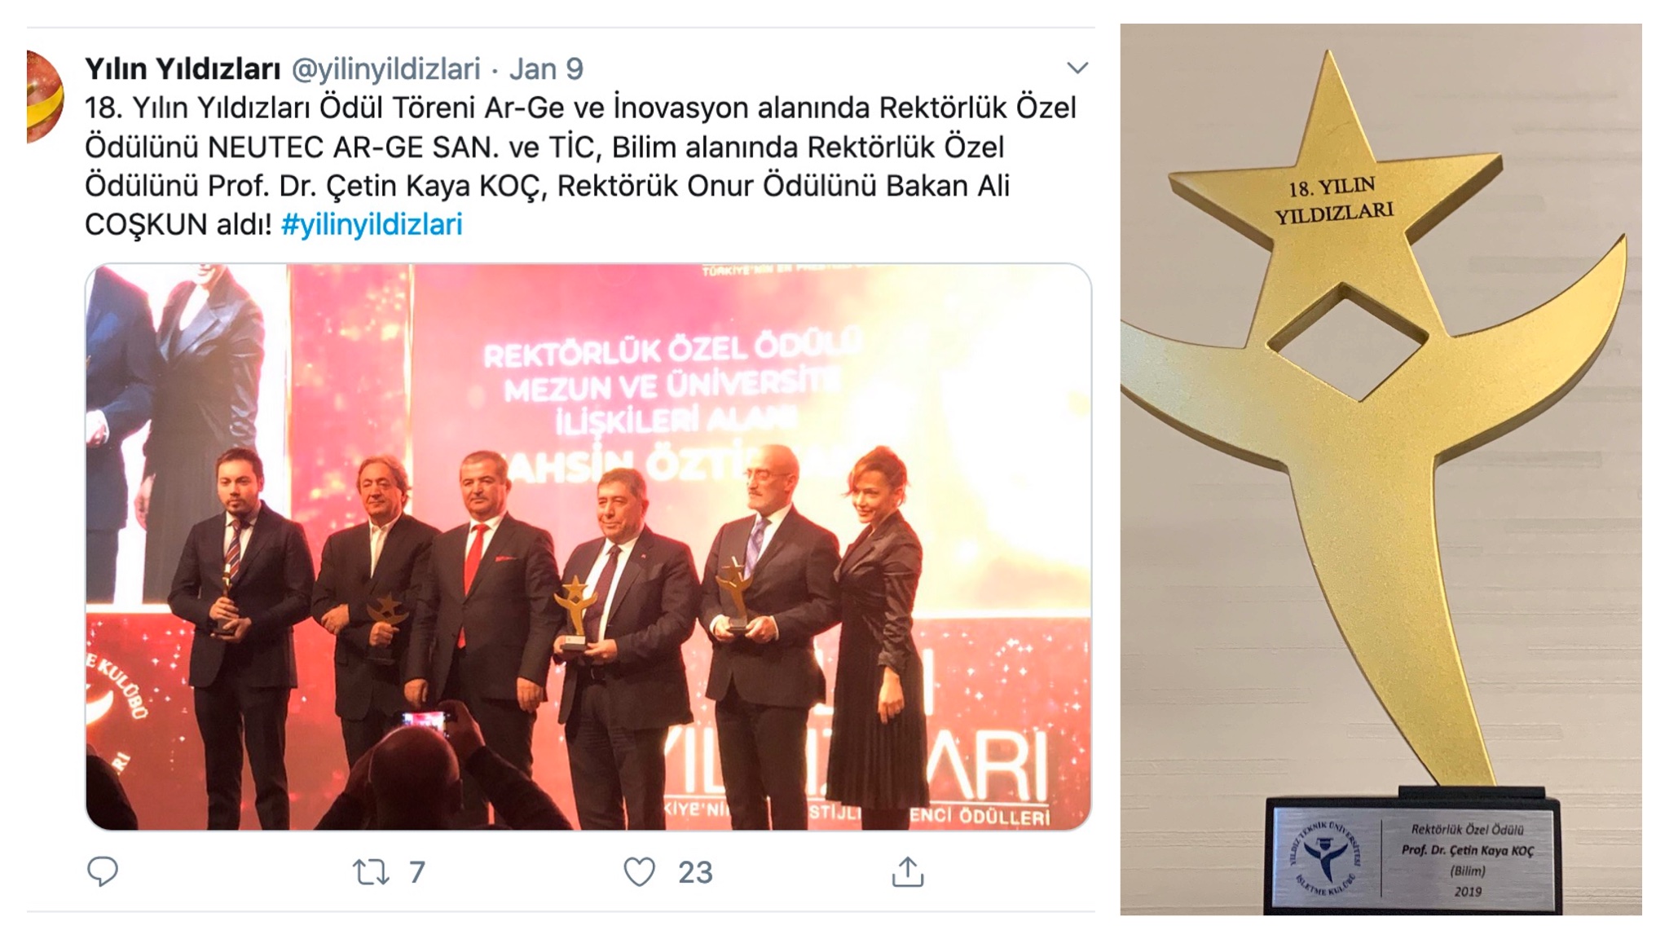
Task: Click the trophy's silver nameplate plaque
Action: tap(1413, 858)
